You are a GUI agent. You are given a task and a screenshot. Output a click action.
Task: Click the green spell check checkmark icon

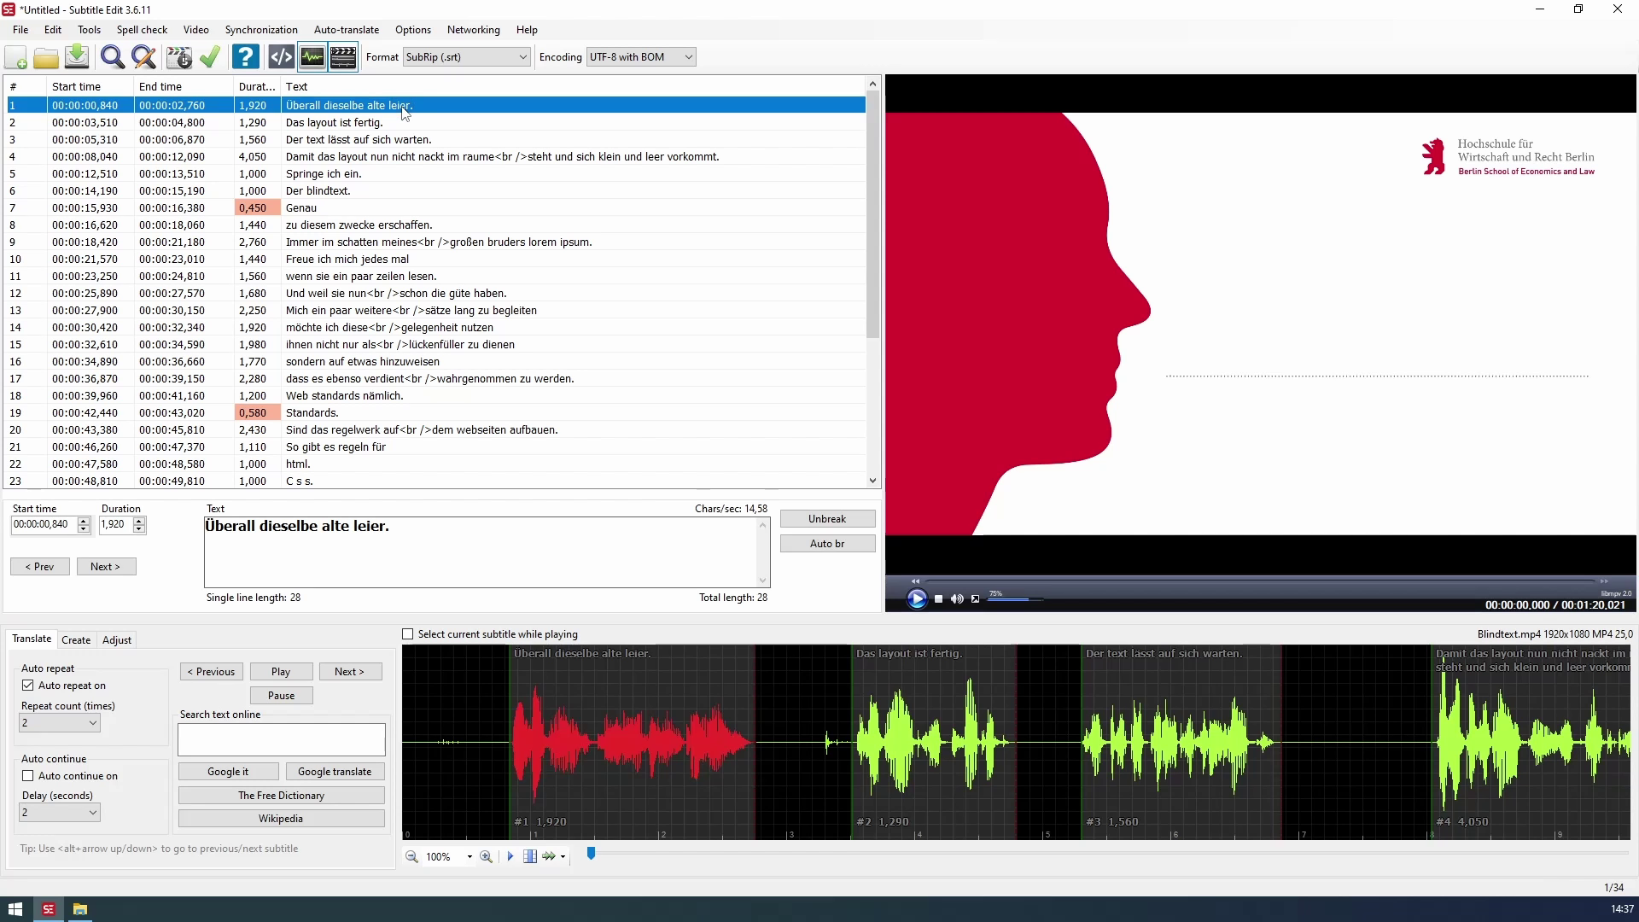[210, 57]
